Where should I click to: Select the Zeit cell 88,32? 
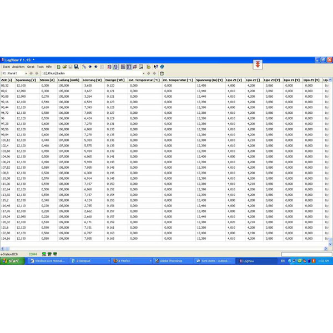pos(8,85)
